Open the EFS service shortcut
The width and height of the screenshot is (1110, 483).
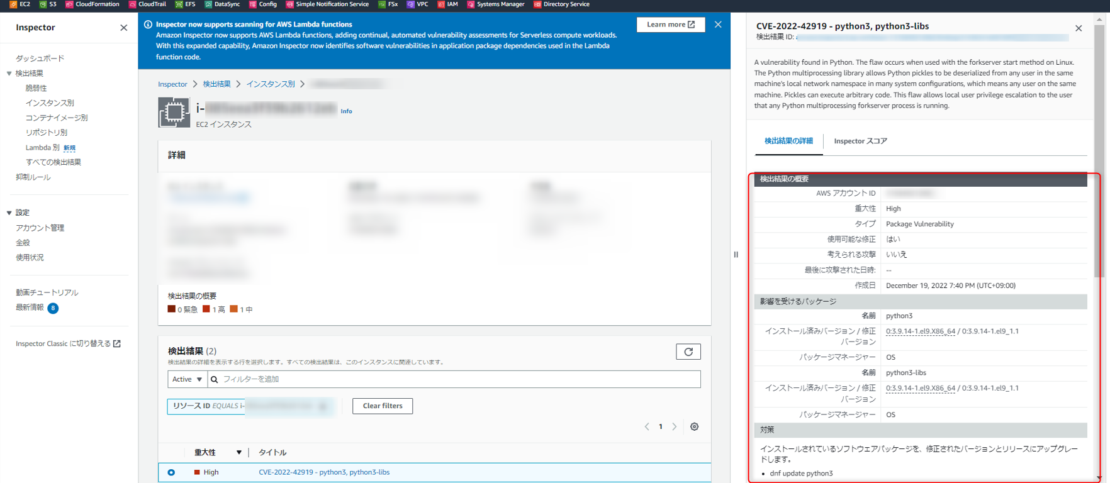(185, 4)
